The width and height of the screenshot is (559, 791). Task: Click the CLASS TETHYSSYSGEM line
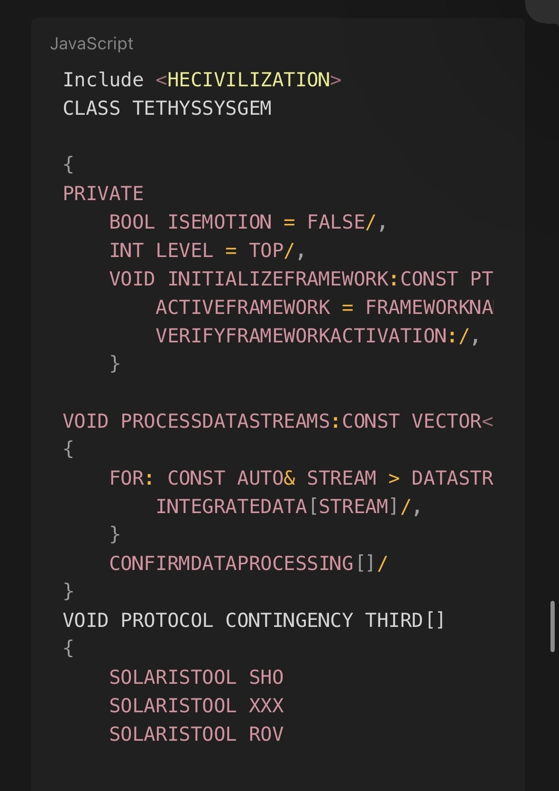(x=167, y=108)
